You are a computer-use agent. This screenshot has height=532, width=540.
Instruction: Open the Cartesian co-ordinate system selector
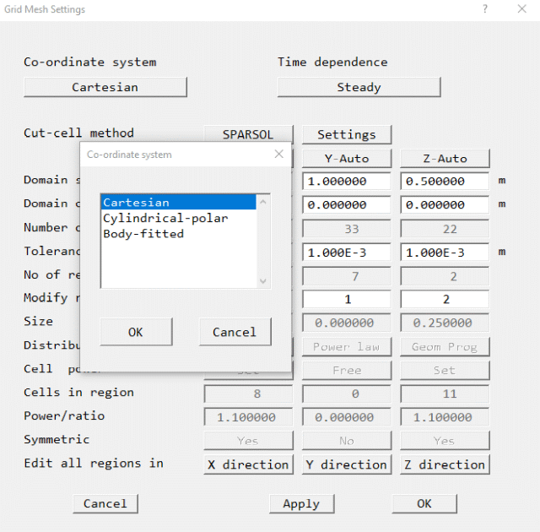(105, 88)
